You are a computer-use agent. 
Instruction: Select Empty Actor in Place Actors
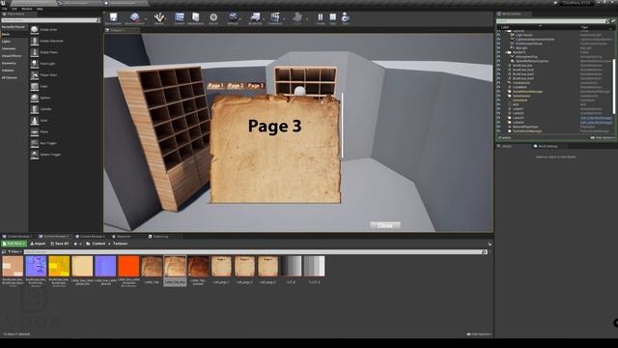(45, 30)
